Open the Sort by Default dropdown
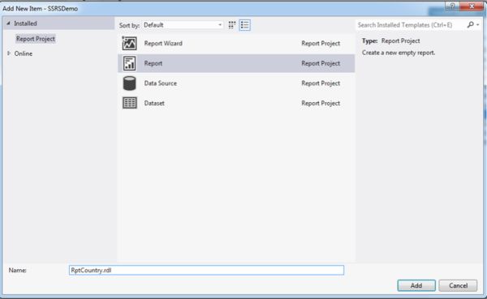487x299 pixels. click(183, 25)
